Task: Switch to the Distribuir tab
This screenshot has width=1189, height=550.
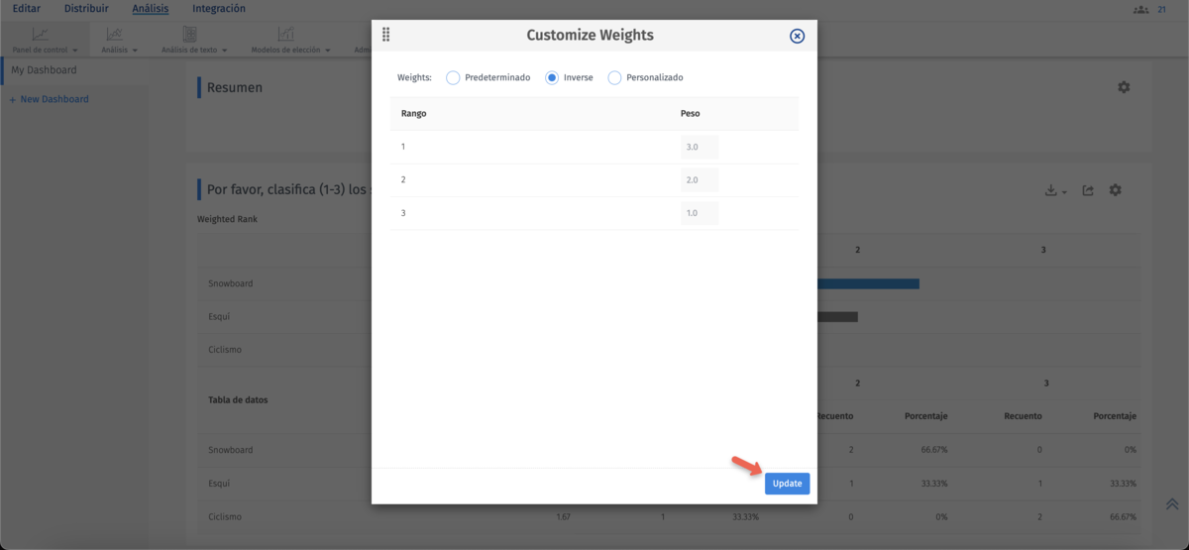Action: 86,9
